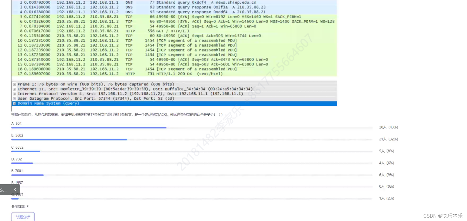
Task: Click the option E result bar
Action: (x=192, y=175)
